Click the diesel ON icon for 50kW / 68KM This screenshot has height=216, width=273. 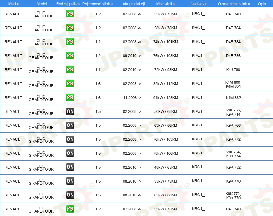pyautogui.click(x=70, y=111)
